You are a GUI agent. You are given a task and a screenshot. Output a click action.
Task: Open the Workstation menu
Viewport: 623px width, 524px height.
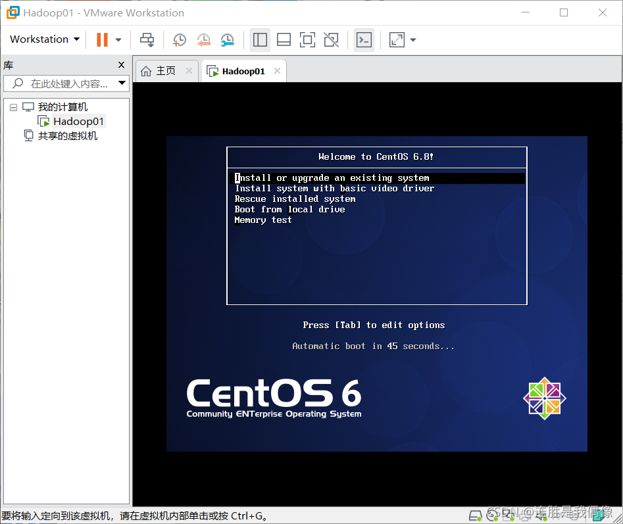coord(45,39)
